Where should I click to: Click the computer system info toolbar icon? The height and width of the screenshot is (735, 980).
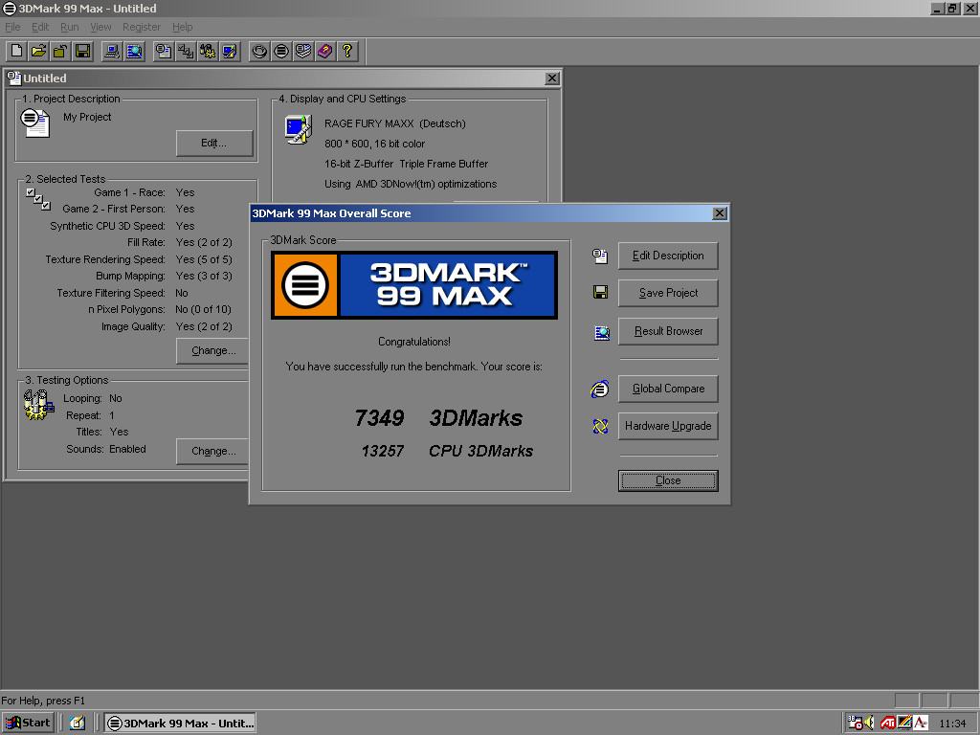click(112, 52)
